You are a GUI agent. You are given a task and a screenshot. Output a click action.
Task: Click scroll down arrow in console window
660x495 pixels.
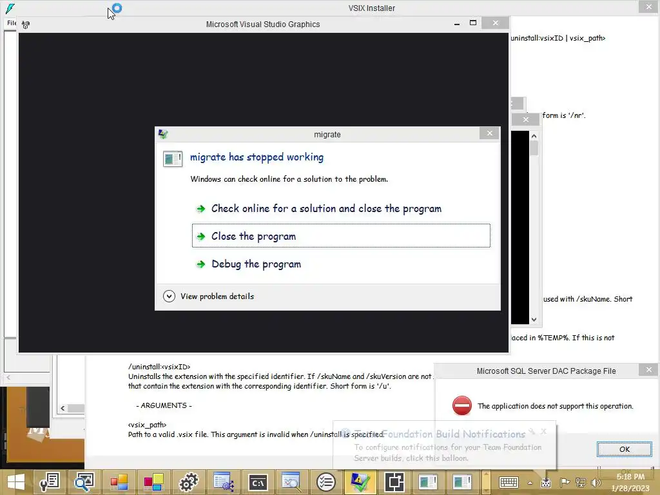[534, 320]
